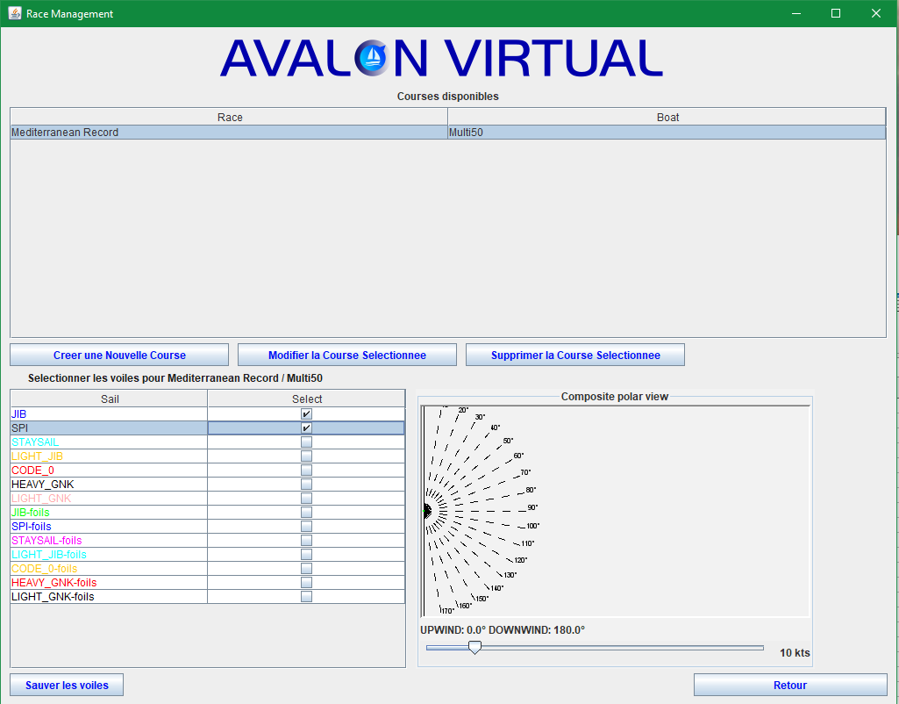Click the wind speed slider thumb

pos(474,647)
